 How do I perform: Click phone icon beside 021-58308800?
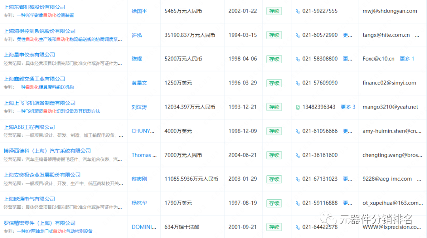coord(298,59)
